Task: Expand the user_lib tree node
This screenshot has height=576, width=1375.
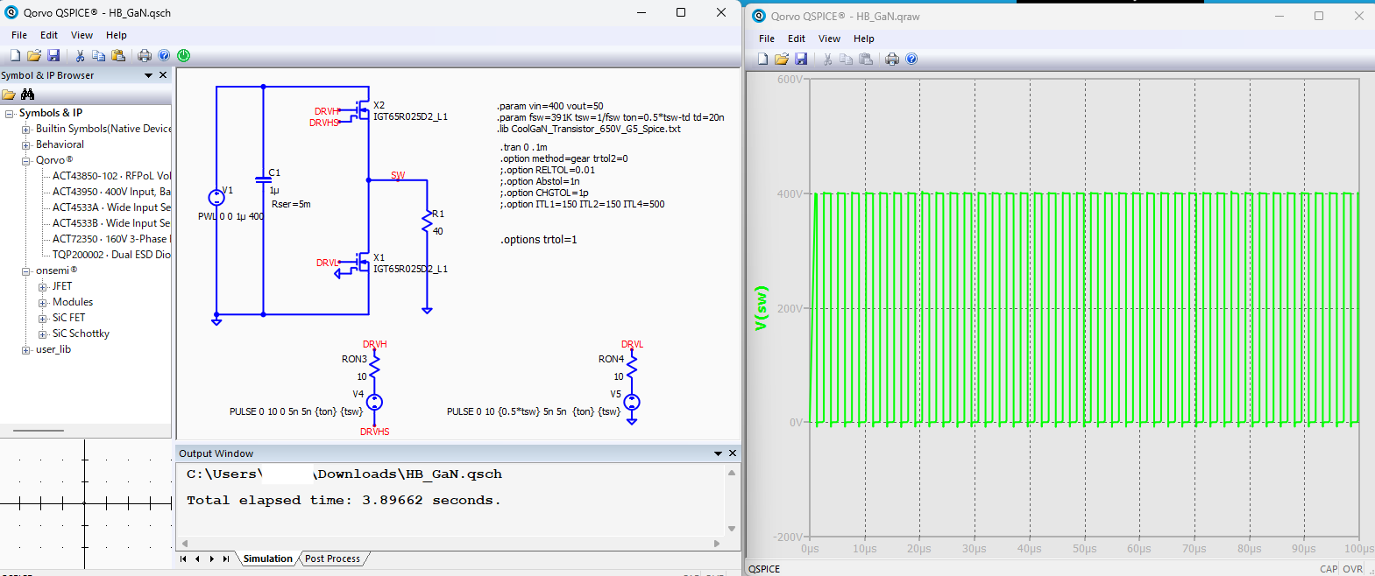Action: tap(26, 350)
